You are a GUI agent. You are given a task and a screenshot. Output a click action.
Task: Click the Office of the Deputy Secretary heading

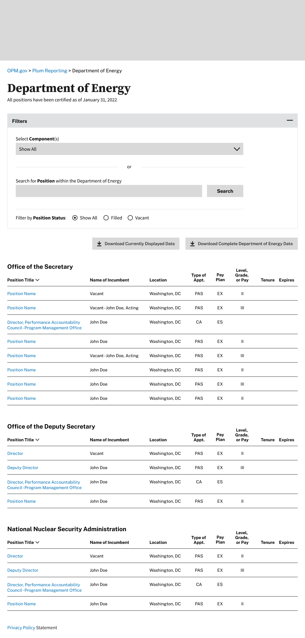point(51,426)
